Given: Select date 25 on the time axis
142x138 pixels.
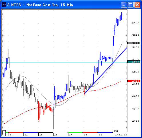Looking at the screenshot, I should 41,135.
